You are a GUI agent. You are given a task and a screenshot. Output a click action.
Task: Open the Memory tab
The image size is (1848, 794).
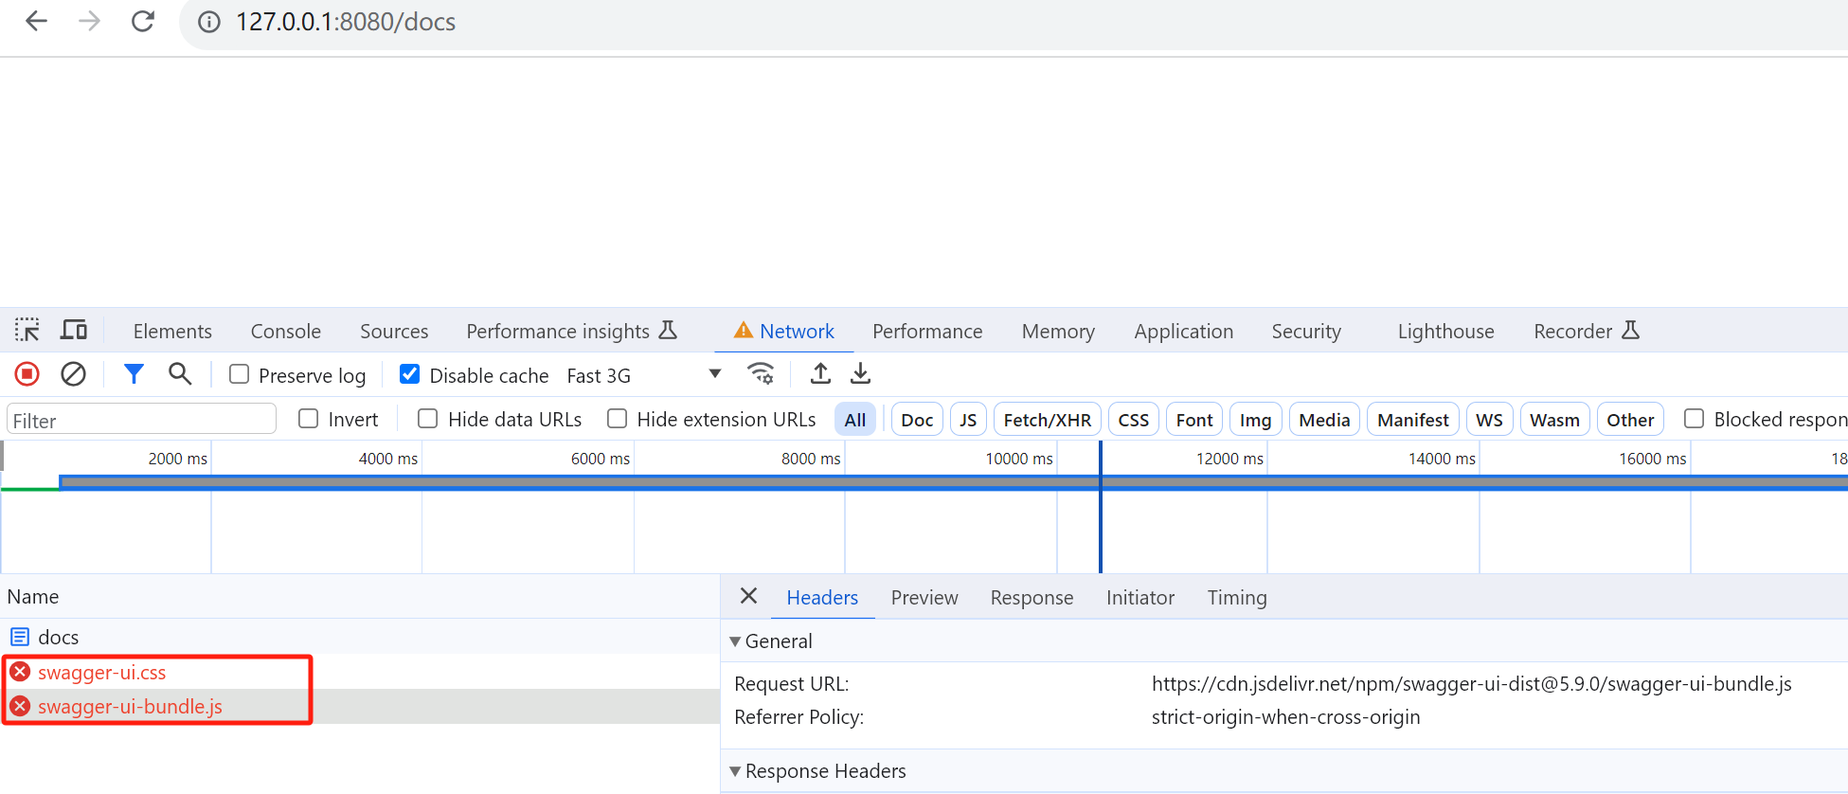point(1058,331)
